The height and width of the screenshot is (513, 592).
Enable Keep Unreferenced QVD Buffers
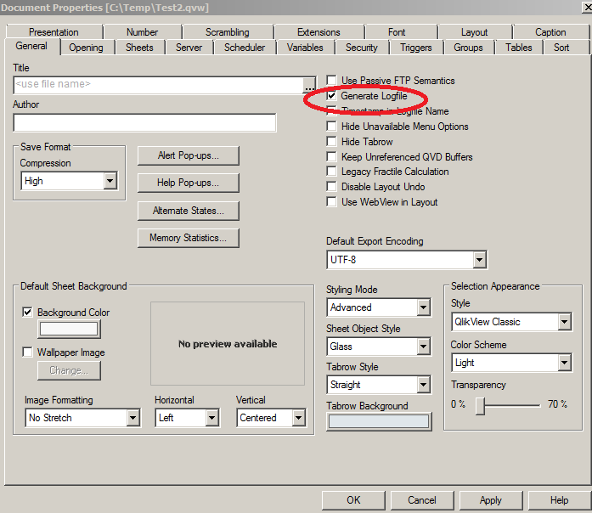(x=331, y=156)
